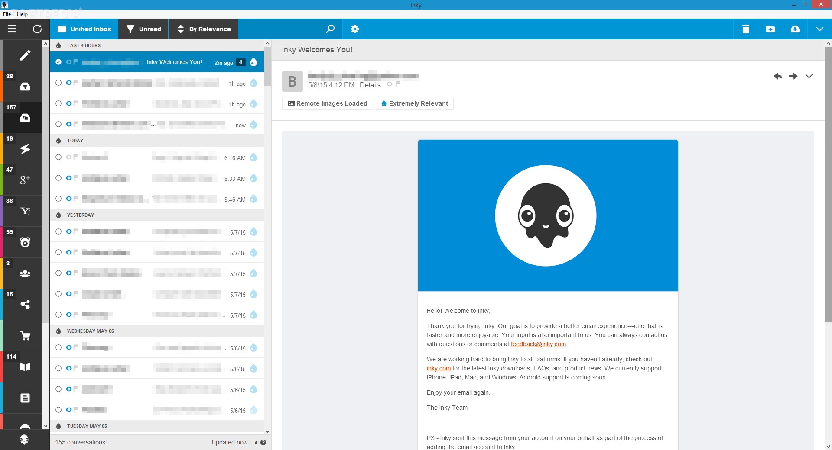Image resolution: width=832 pixels, height=450 pixels.
Task: Open the search magnifier
Action: click(330, 29)
